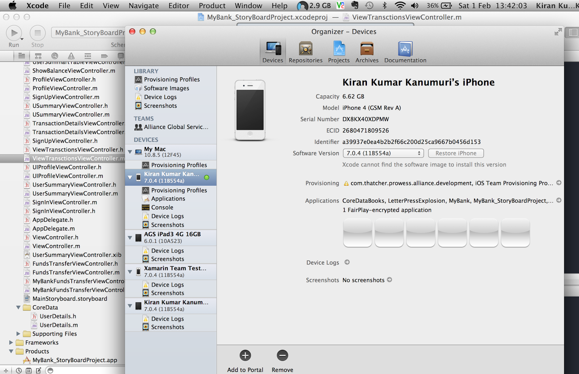Open Device Logs under Library
Screen dimensions: 579x374
pyautogui.click(x=160, y=97)
